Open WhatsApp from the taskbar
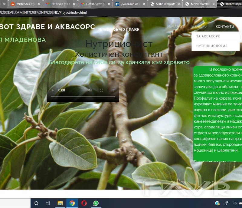 click(96, 203)
